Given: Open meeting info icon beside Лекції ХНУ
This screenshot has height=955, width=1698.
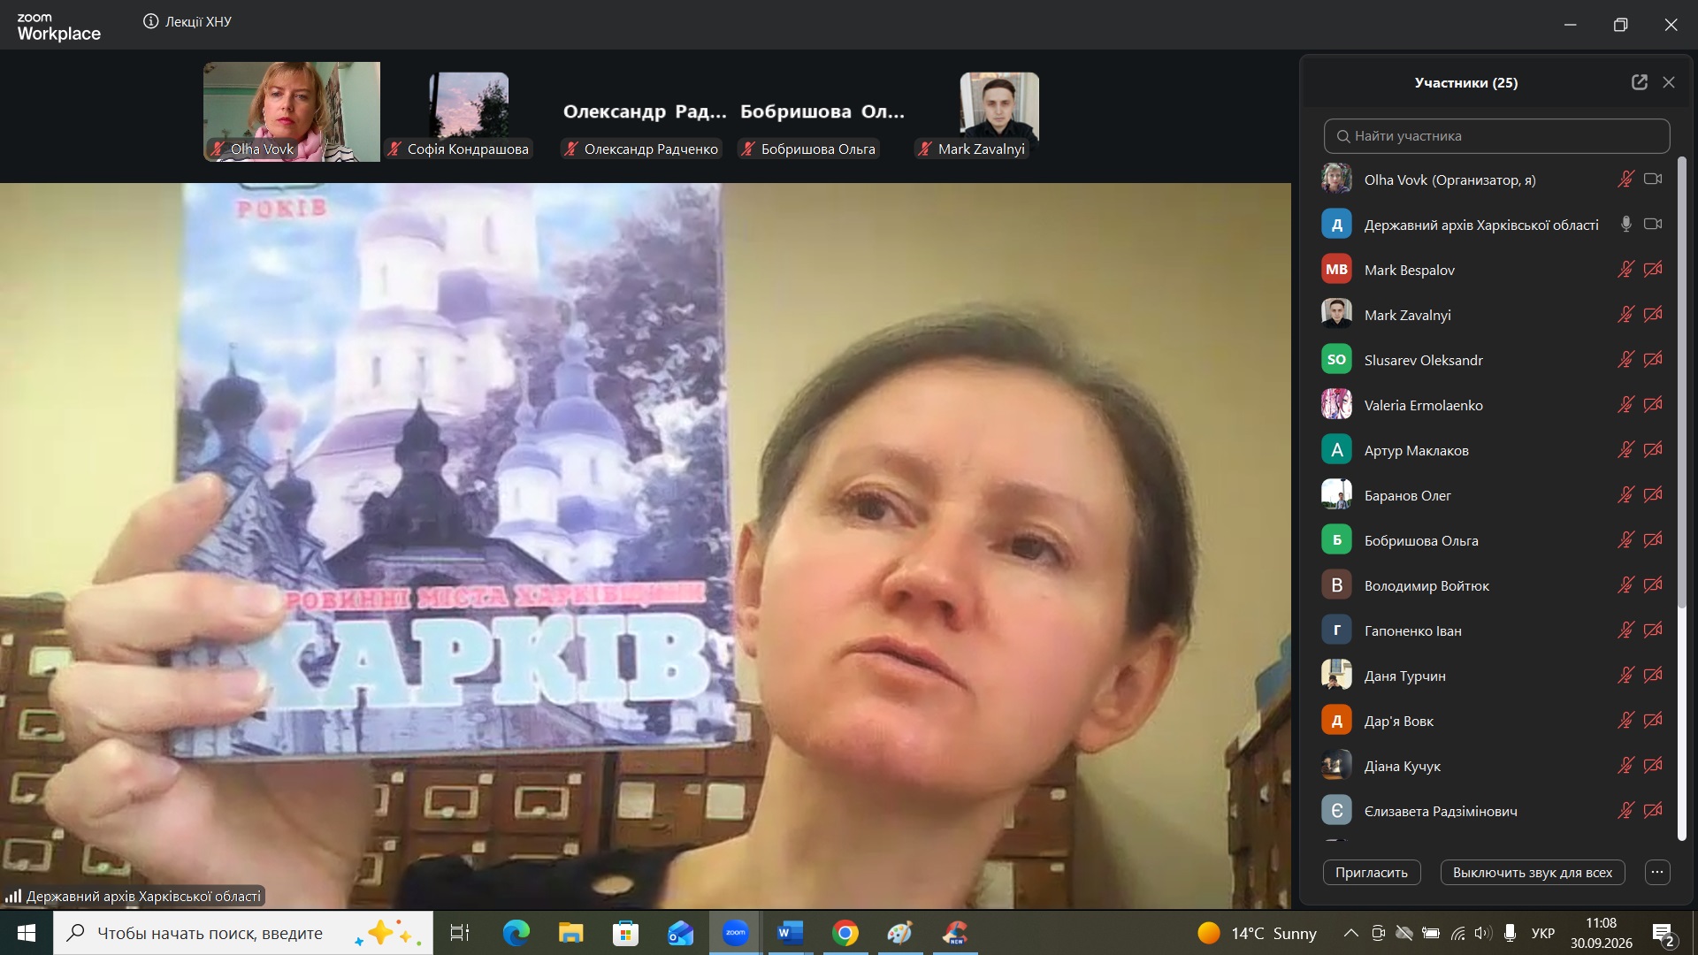Looking at the screenshot, I should point(151,21).
